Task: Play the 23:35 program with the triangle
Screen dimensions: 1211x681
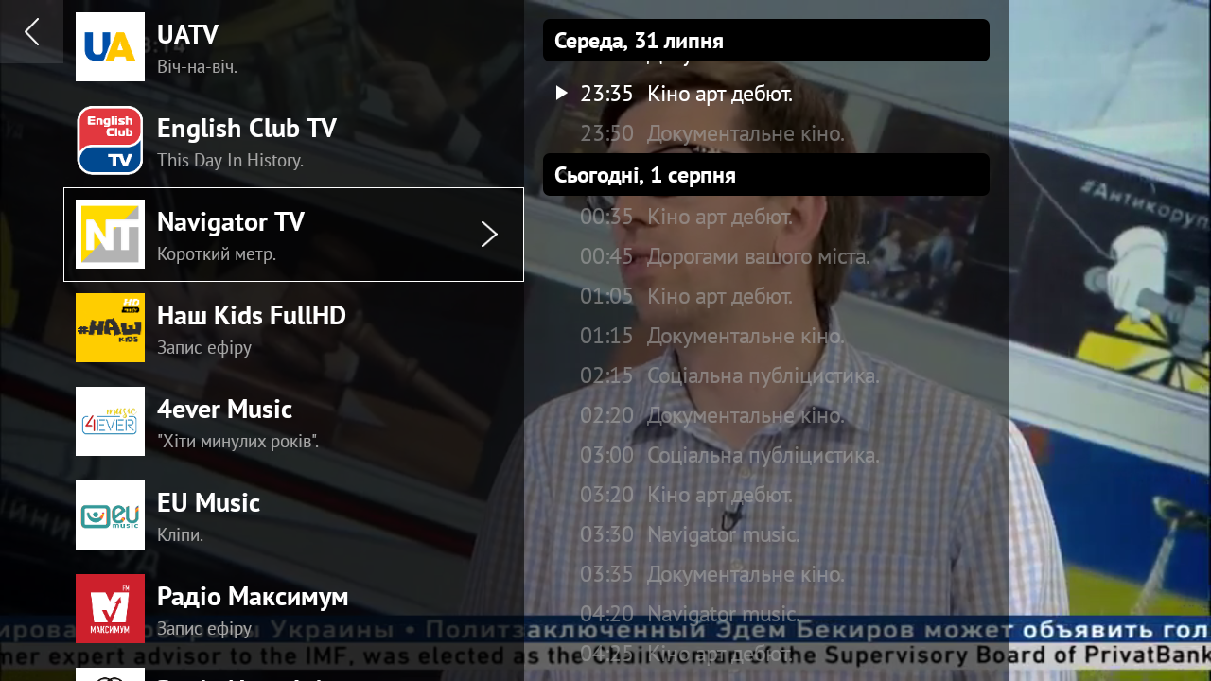Action: [561, 93]
